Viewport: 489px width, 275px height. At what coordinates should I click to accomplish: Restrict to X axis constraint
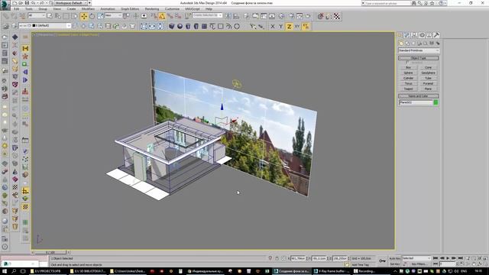pyautogui.click(x=273, y=27)
